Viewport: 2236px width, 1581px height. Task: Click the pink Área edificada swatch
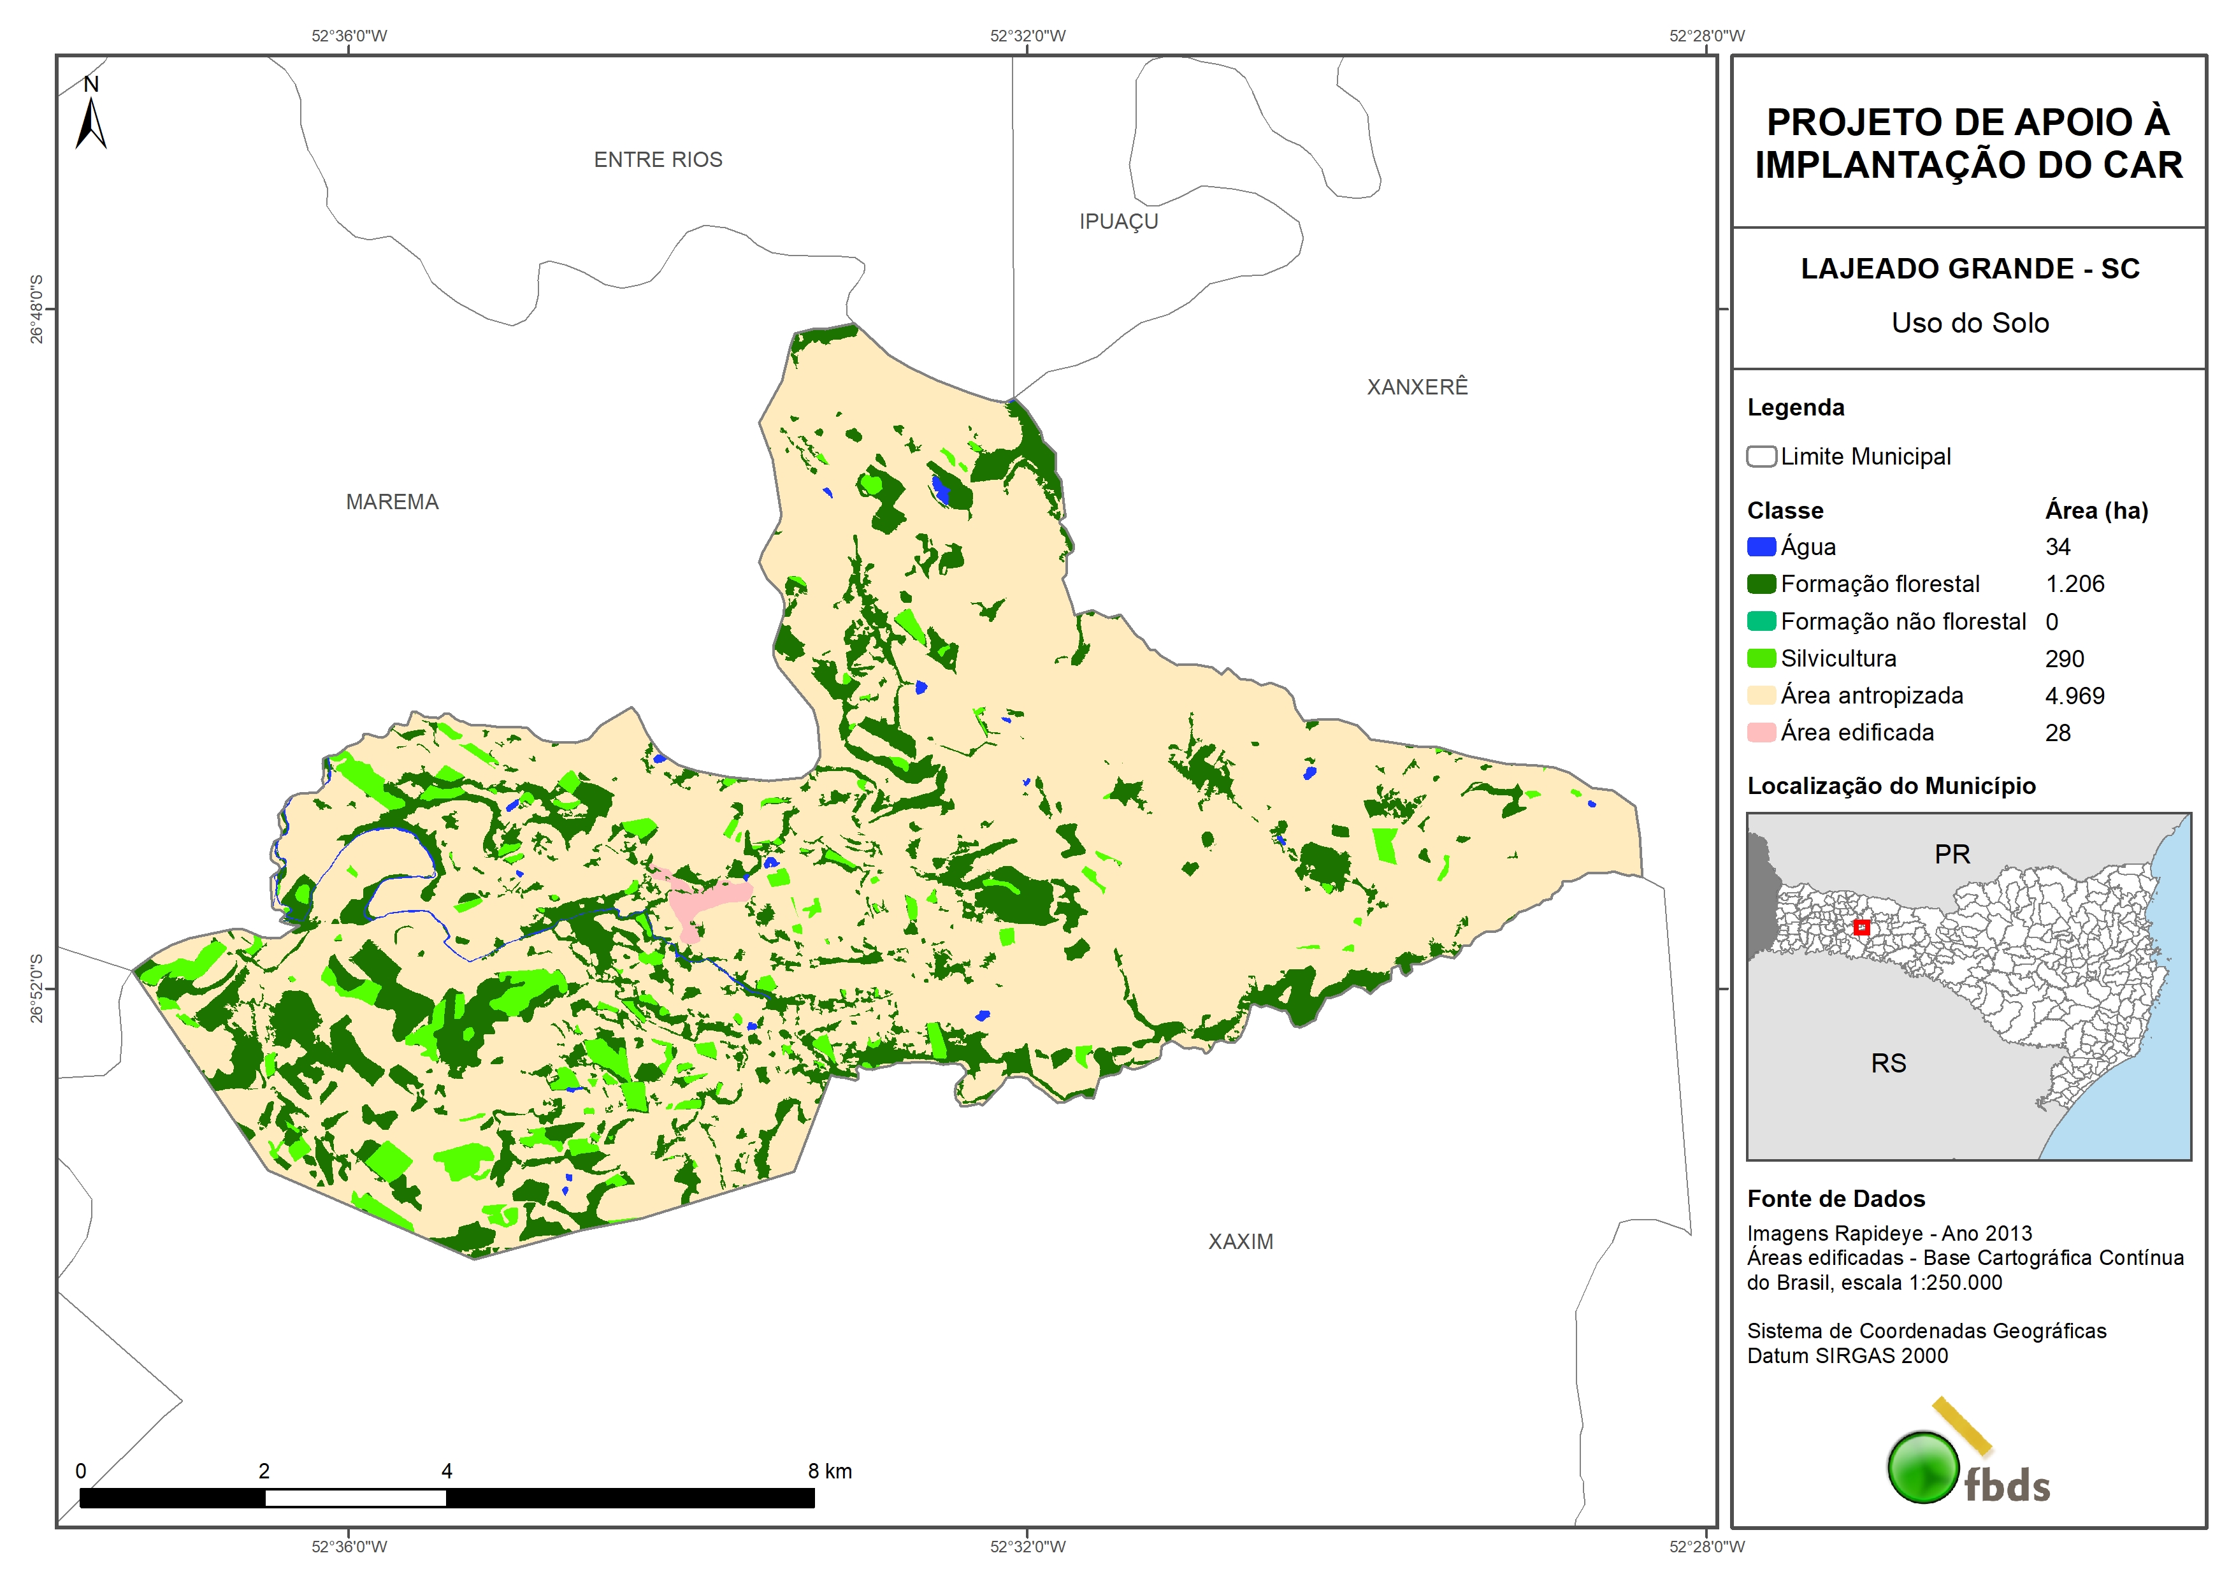1761,733
